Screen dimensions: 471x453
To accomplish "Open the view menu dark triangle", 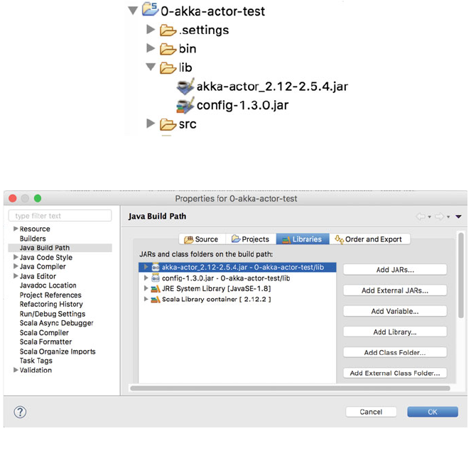I will pyautogui.click(x=458, y=217).
